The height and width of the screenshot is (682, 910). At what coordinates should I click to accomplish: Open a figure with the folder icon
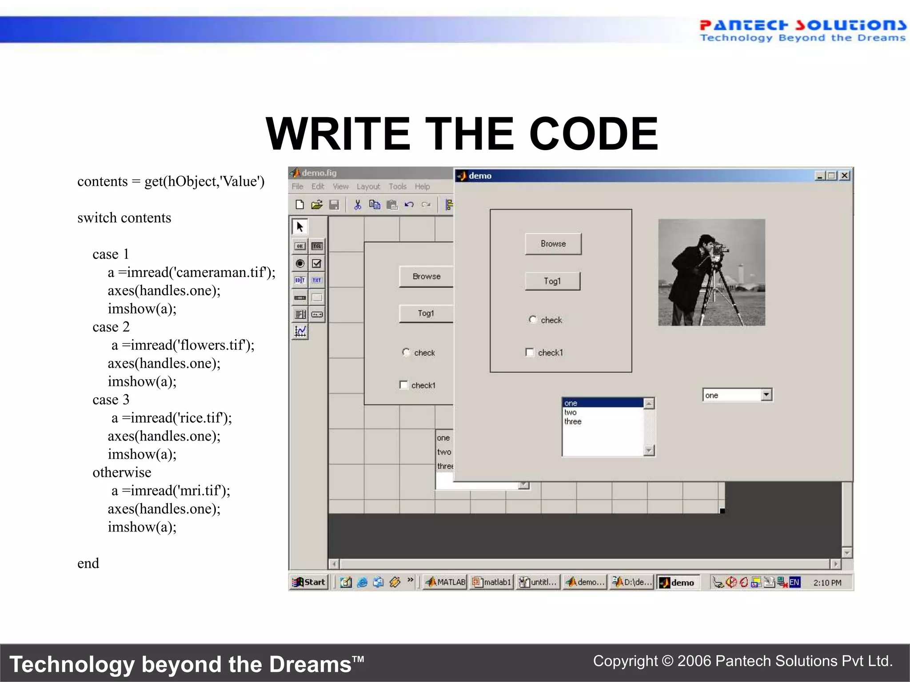pos(317,205)
